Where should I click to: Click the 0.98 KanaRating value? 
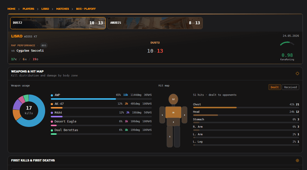(287, 55)
